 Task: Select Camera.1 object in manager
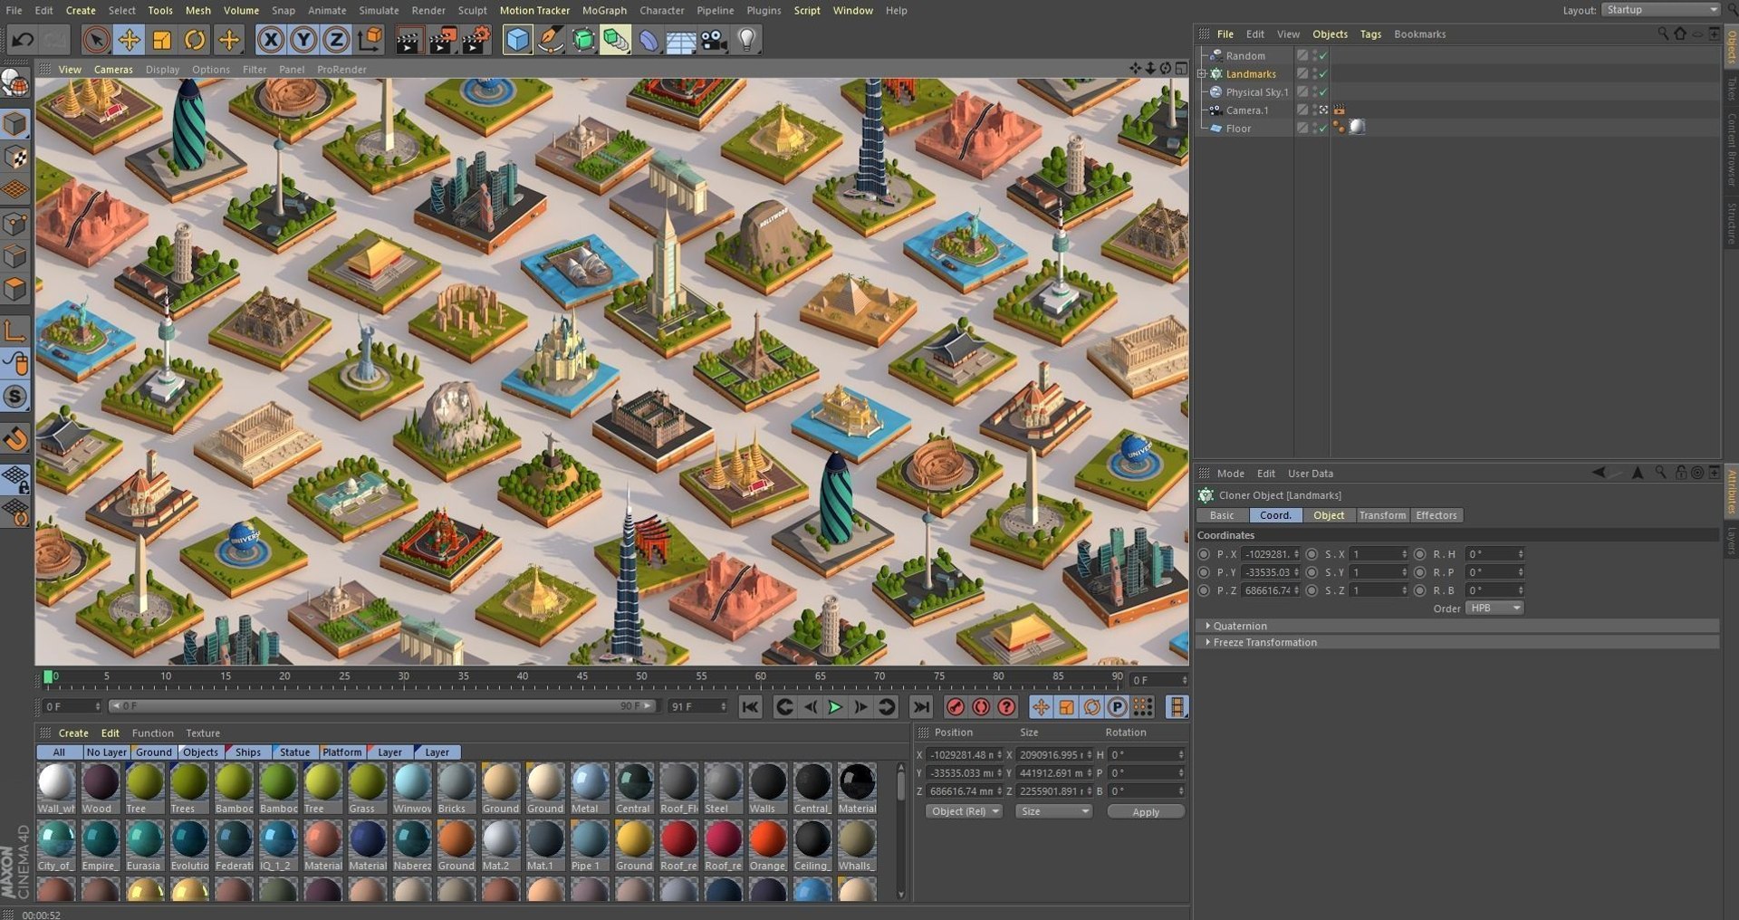coord(1247,110)
